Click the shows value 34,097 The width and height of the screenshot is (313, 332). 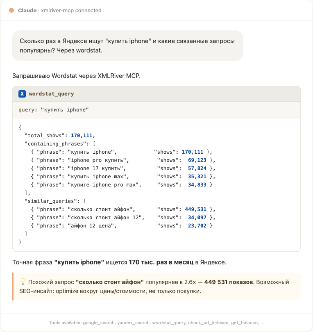[x=197, y=218]
